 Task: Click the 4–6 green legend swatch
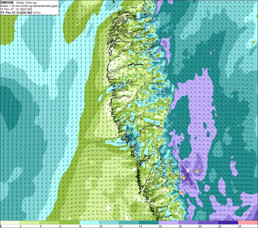(x=50, y=223)
